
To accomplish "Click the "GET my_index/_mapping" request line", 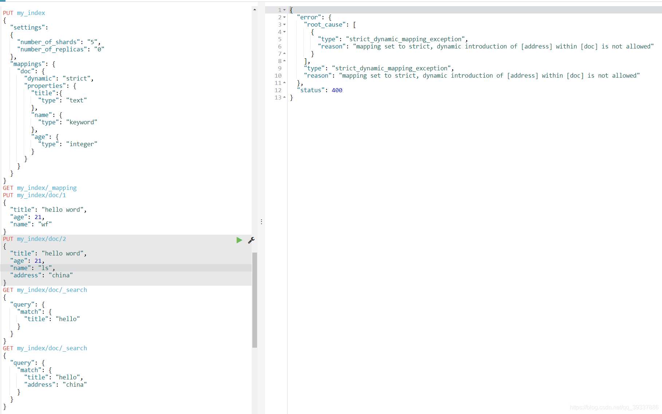I will (x=40, y=188).
